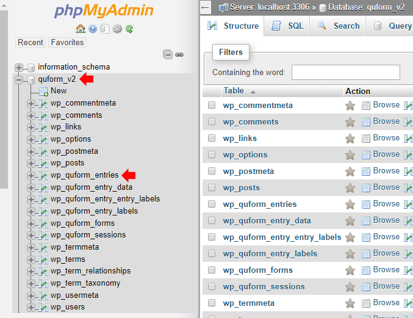The image size is (413, 318).
Task: Select information_schema database in sidebar
Action: pos(74,67)
